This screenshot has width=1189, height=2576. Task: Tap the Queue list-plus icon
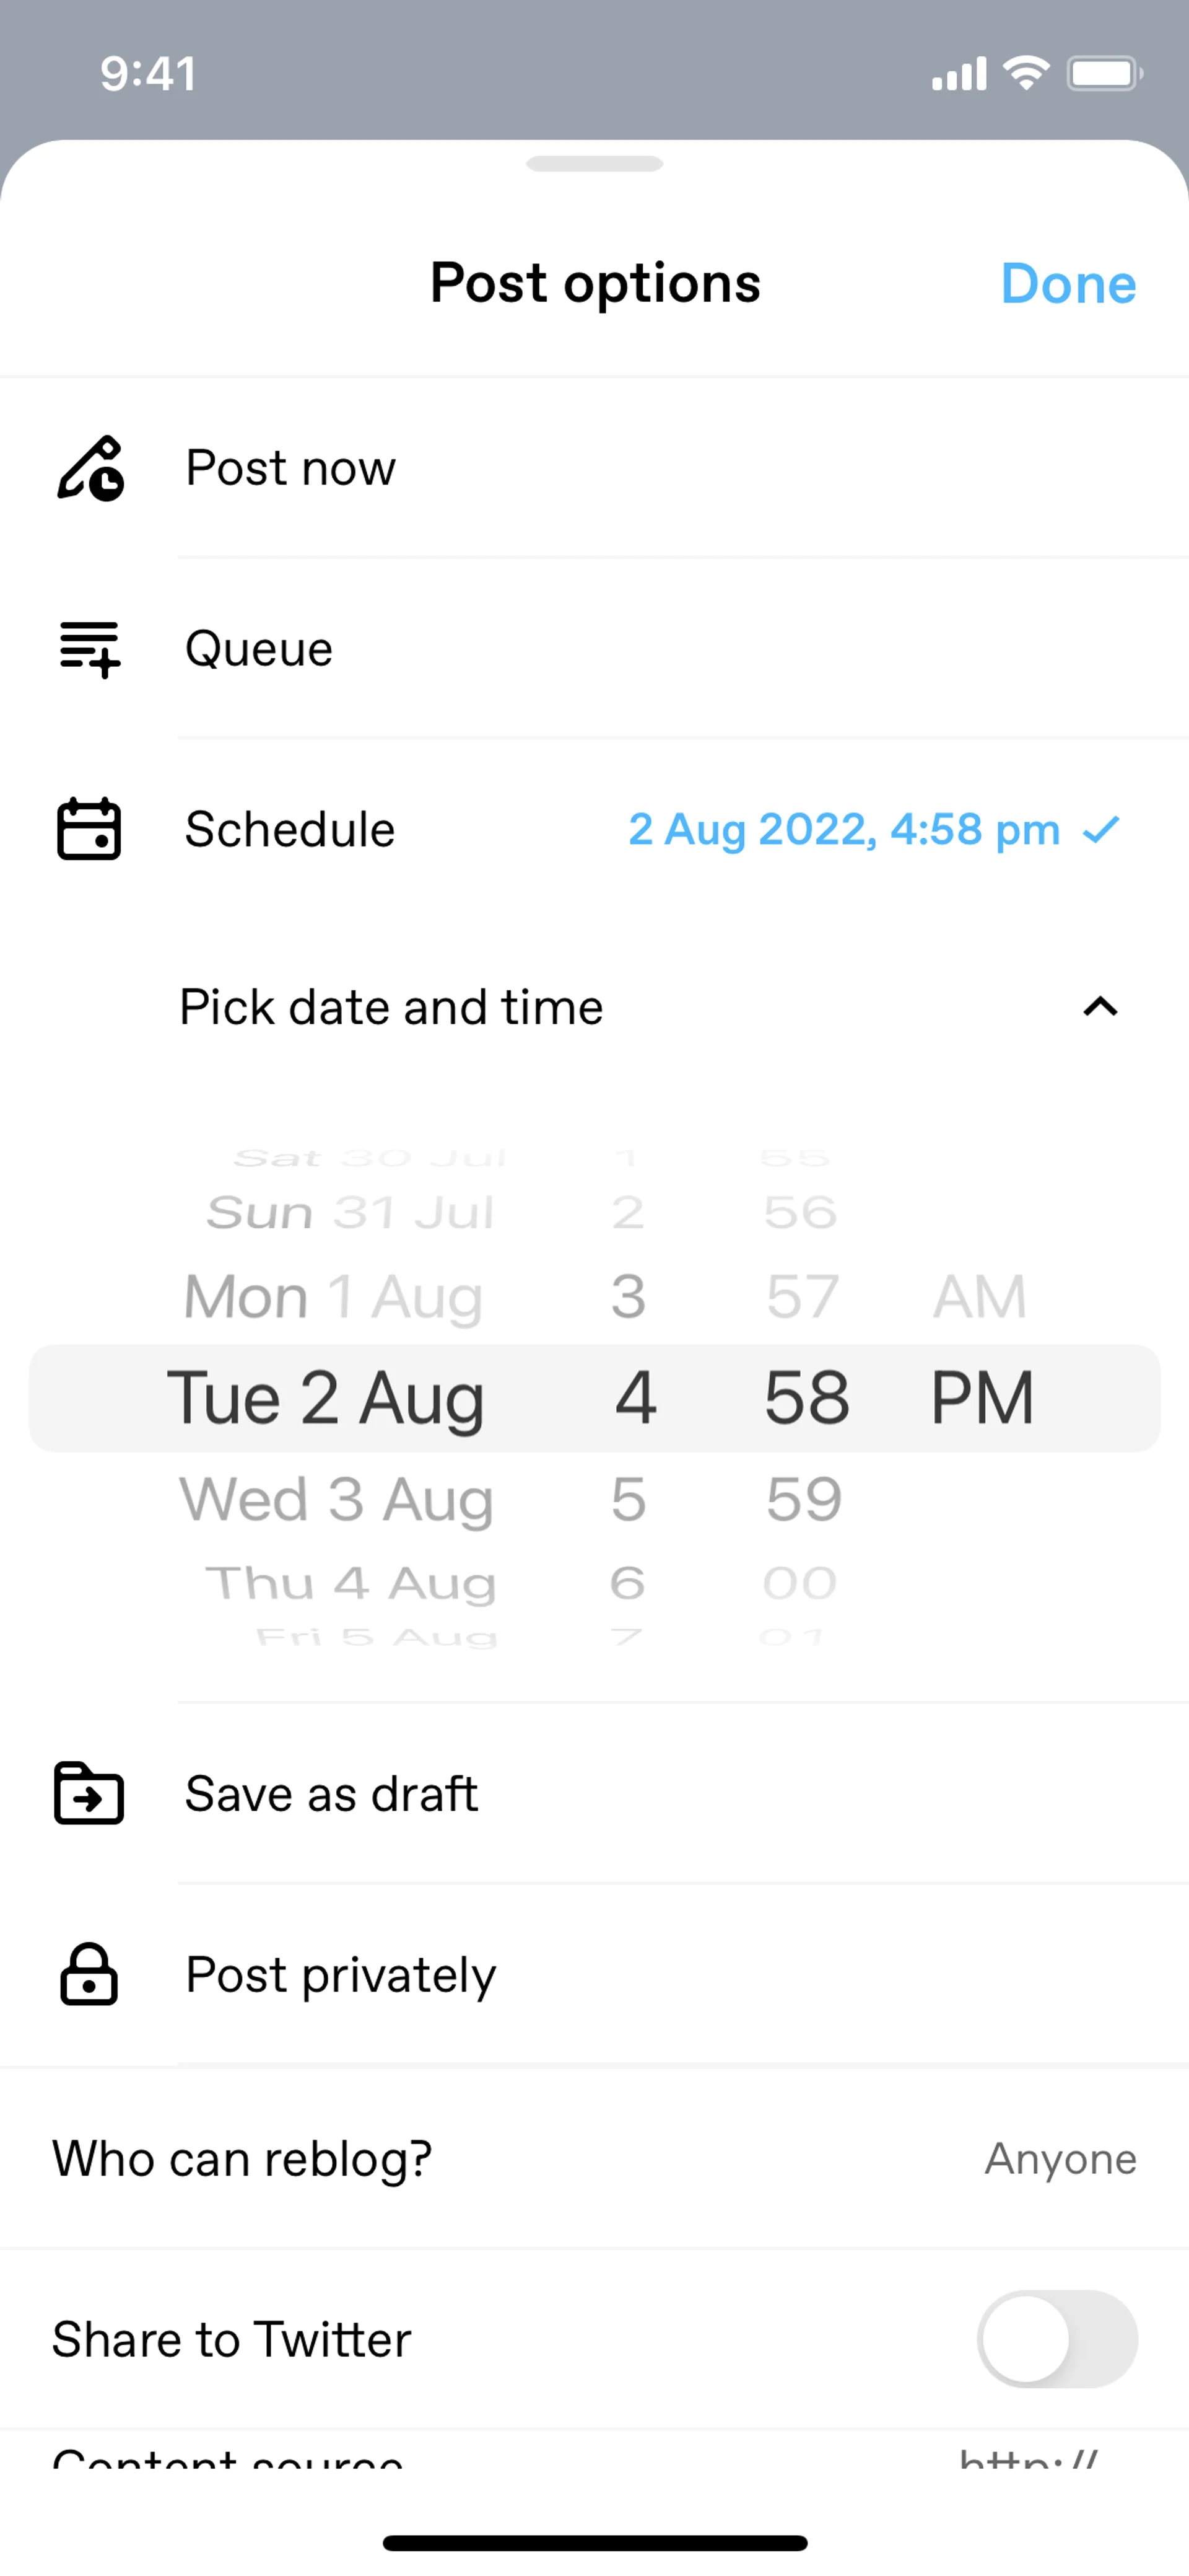[90, 649]
